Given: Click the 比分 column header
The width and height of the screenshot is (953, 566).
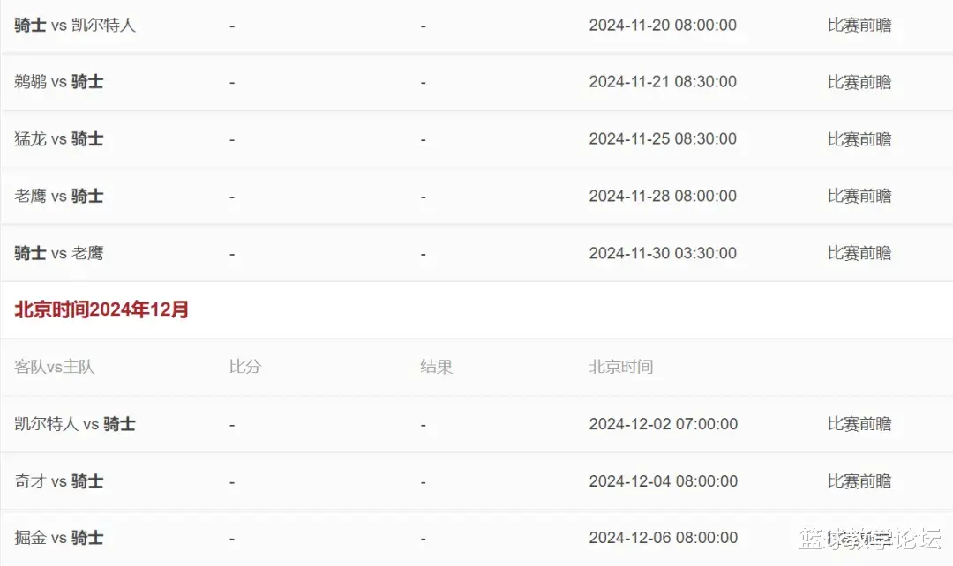Looking at the screenshot, I should point(245,367).
